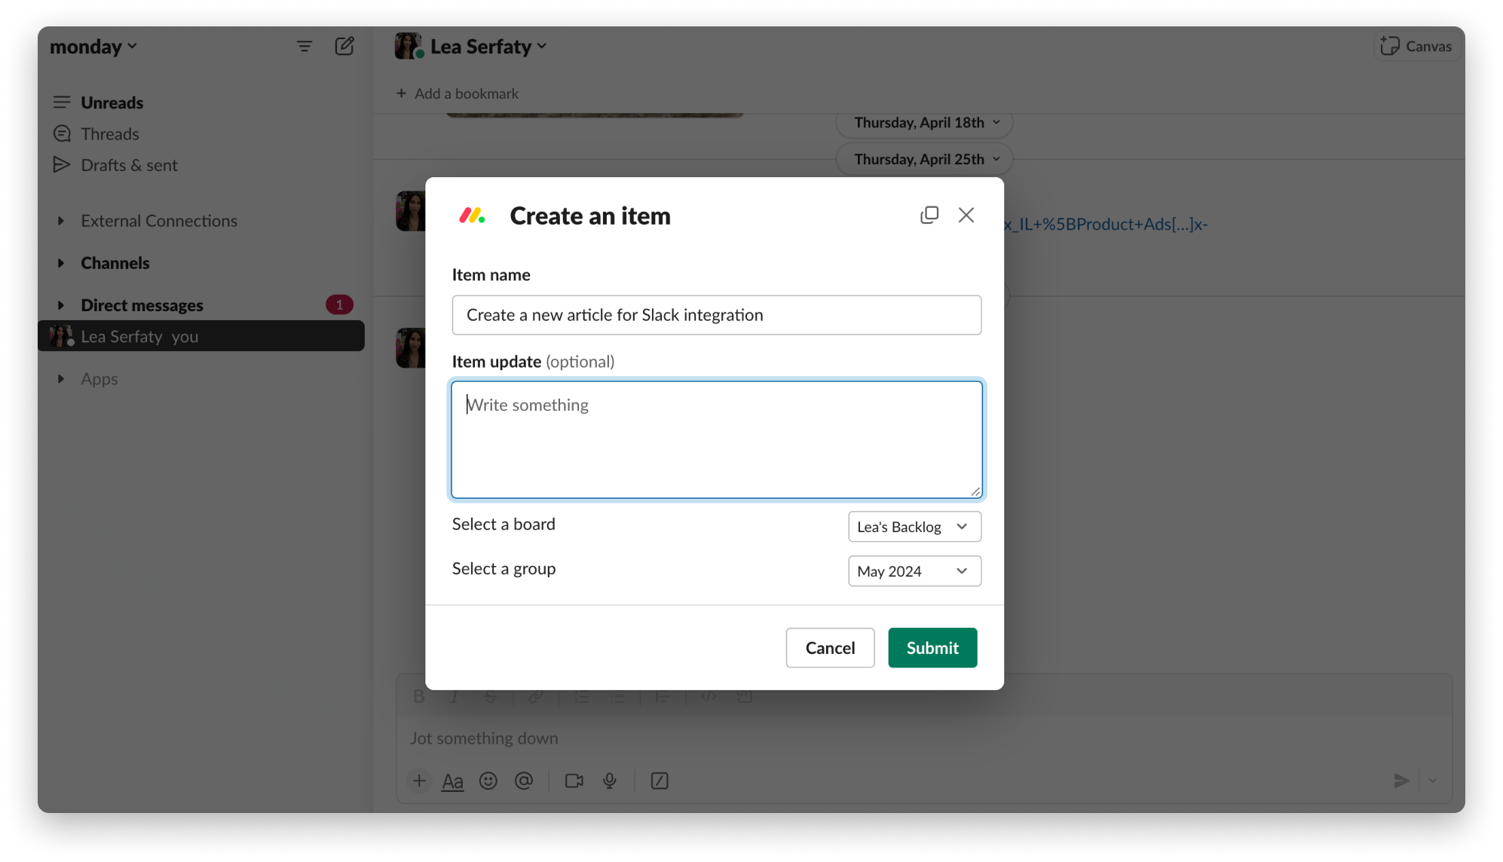Click the record video clip icon

click(574, 781)
